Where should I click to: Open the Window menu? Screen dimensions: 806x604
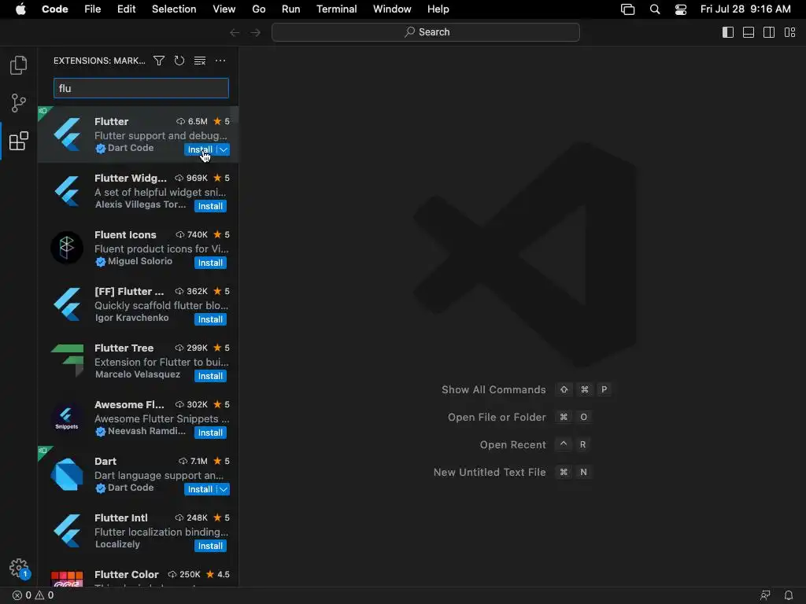click(x=392, y=9)
